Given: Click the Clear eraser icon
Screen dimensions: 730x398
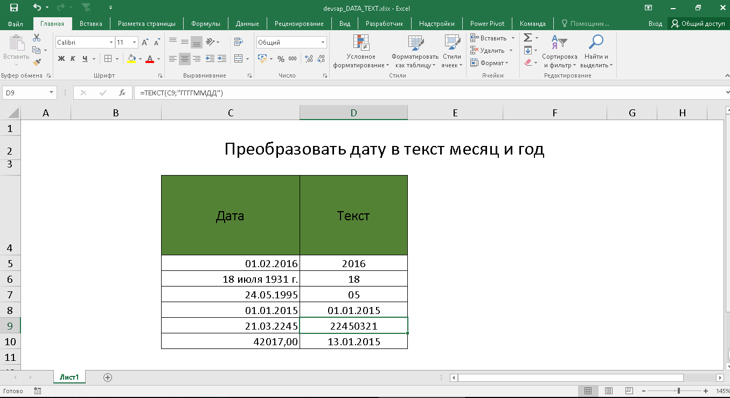Looking at the screenshot, I should (x=528, y=62).
